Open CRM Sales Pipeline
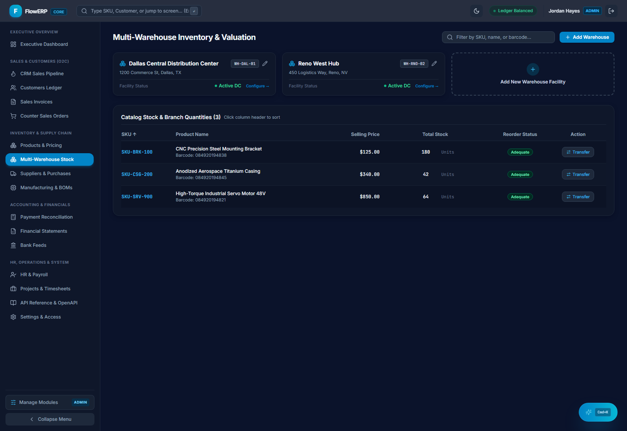 tap(50, 74)
